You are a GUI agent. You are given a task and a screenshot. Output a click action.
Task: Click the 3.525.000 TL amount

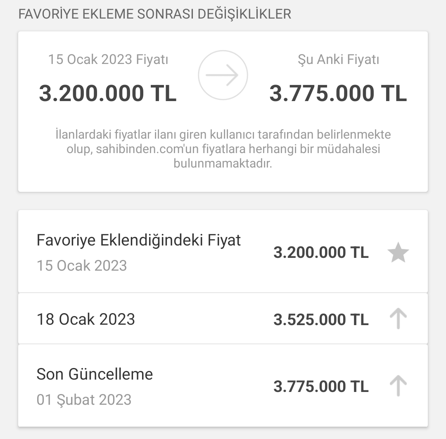click(x=321, y=319)
